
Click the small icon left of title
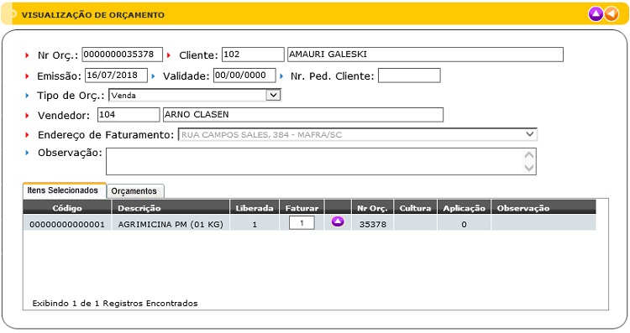pyautogui.click(x=13, y=14)
